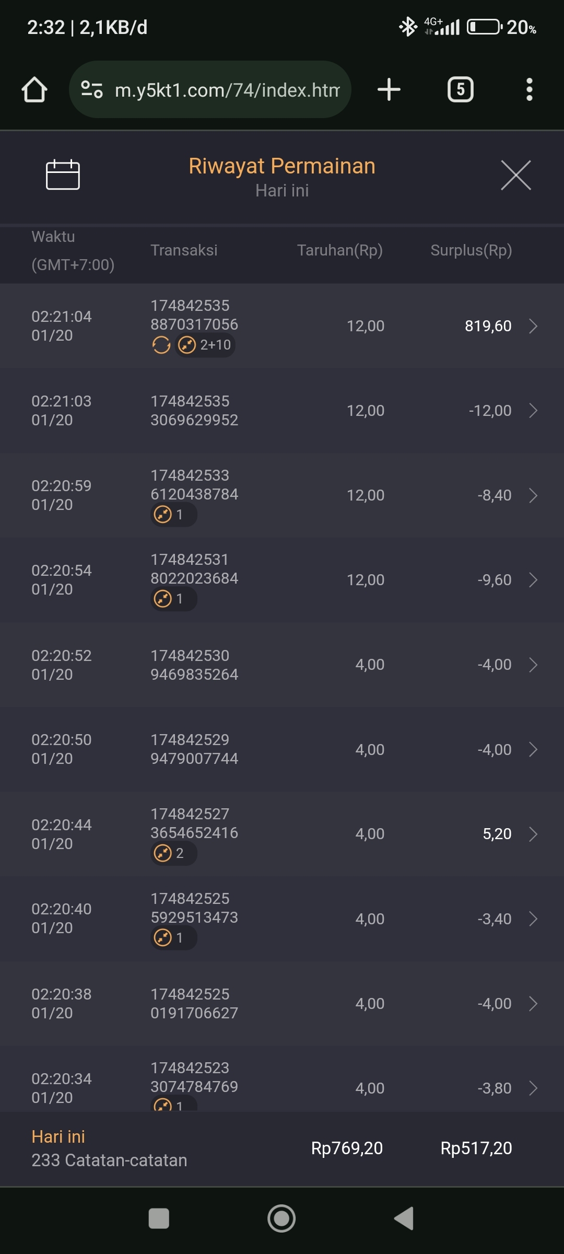
Task: Expand the 5,20 surplus record chevron
Action: coord(533,834)
